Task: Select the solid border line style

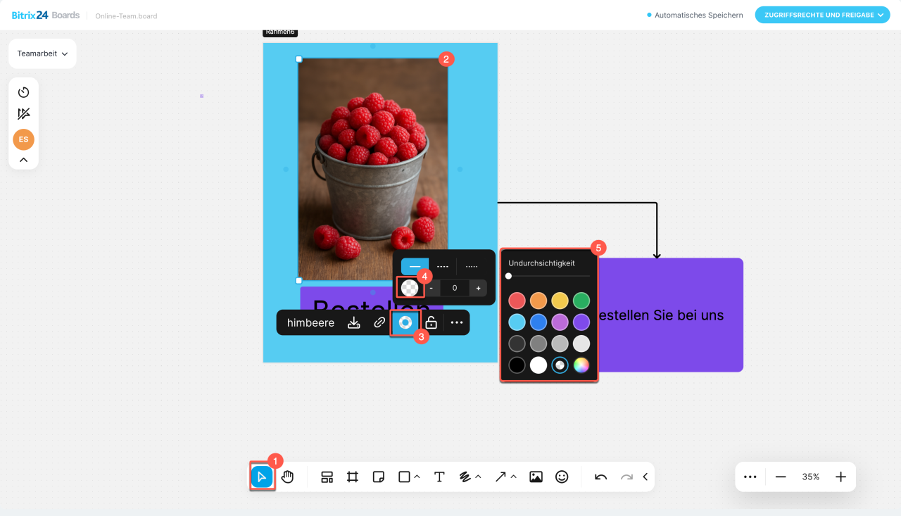Action: (x=415, y=267)
